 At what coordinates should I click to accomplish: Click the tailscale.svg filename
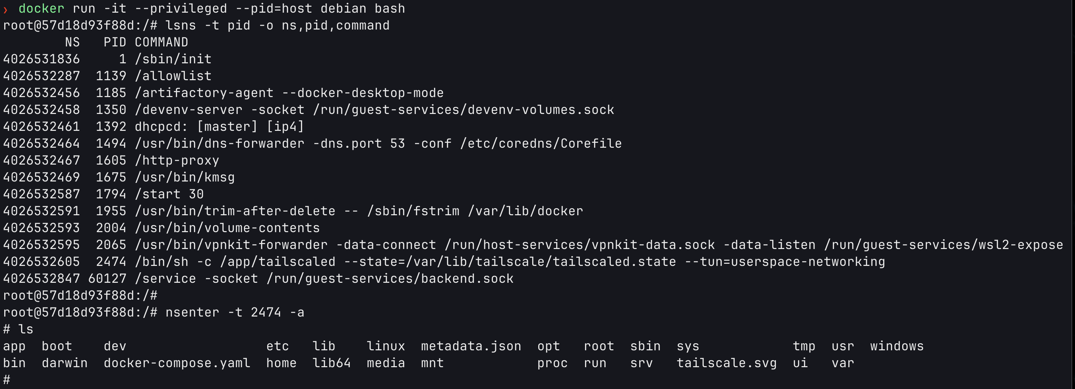click(726, 363)
